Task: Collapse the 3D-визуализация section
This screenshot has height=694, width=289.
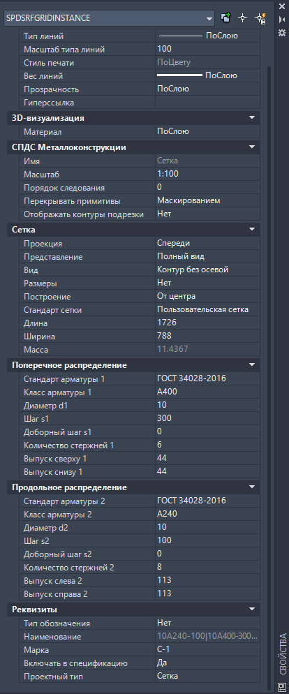Action: point(252,118)
